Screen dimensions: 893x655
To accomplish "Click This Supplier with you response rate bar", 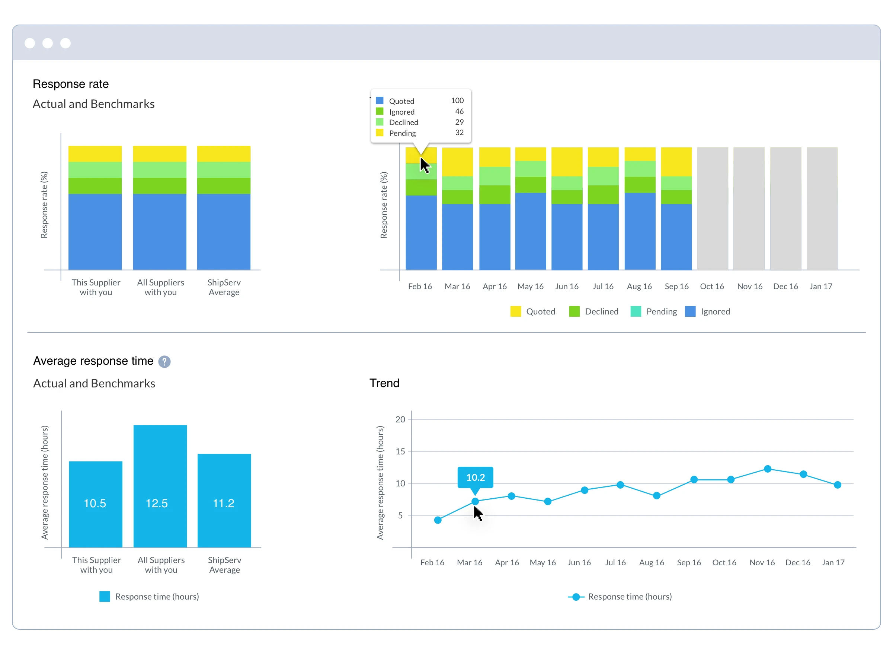I will pyautogui.click(x=95, y=208).
